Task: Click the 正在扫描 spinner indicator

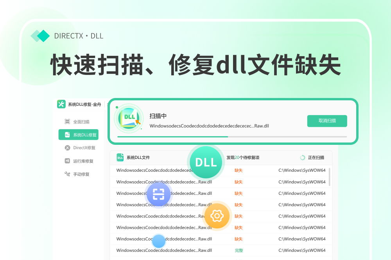Action: tap(302, 157)
